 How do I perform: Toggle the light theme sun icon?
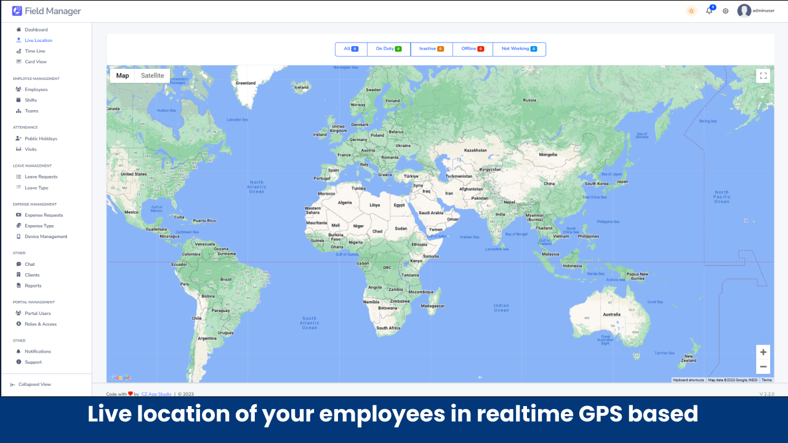click(x=691, y=10)
